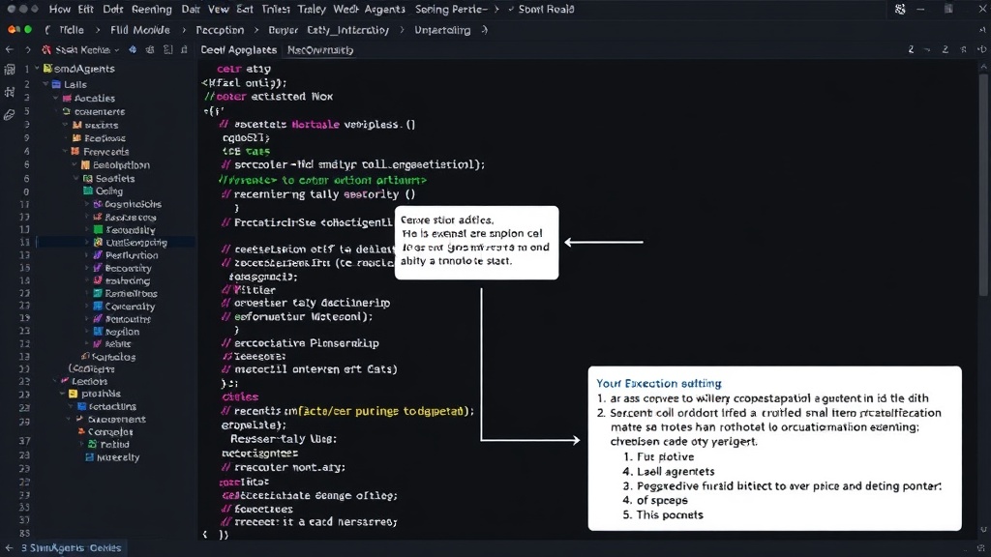The width and height of the screenshot is (991, 557).
Task: Open the 'Edit' menu
Action: point(86,10)
